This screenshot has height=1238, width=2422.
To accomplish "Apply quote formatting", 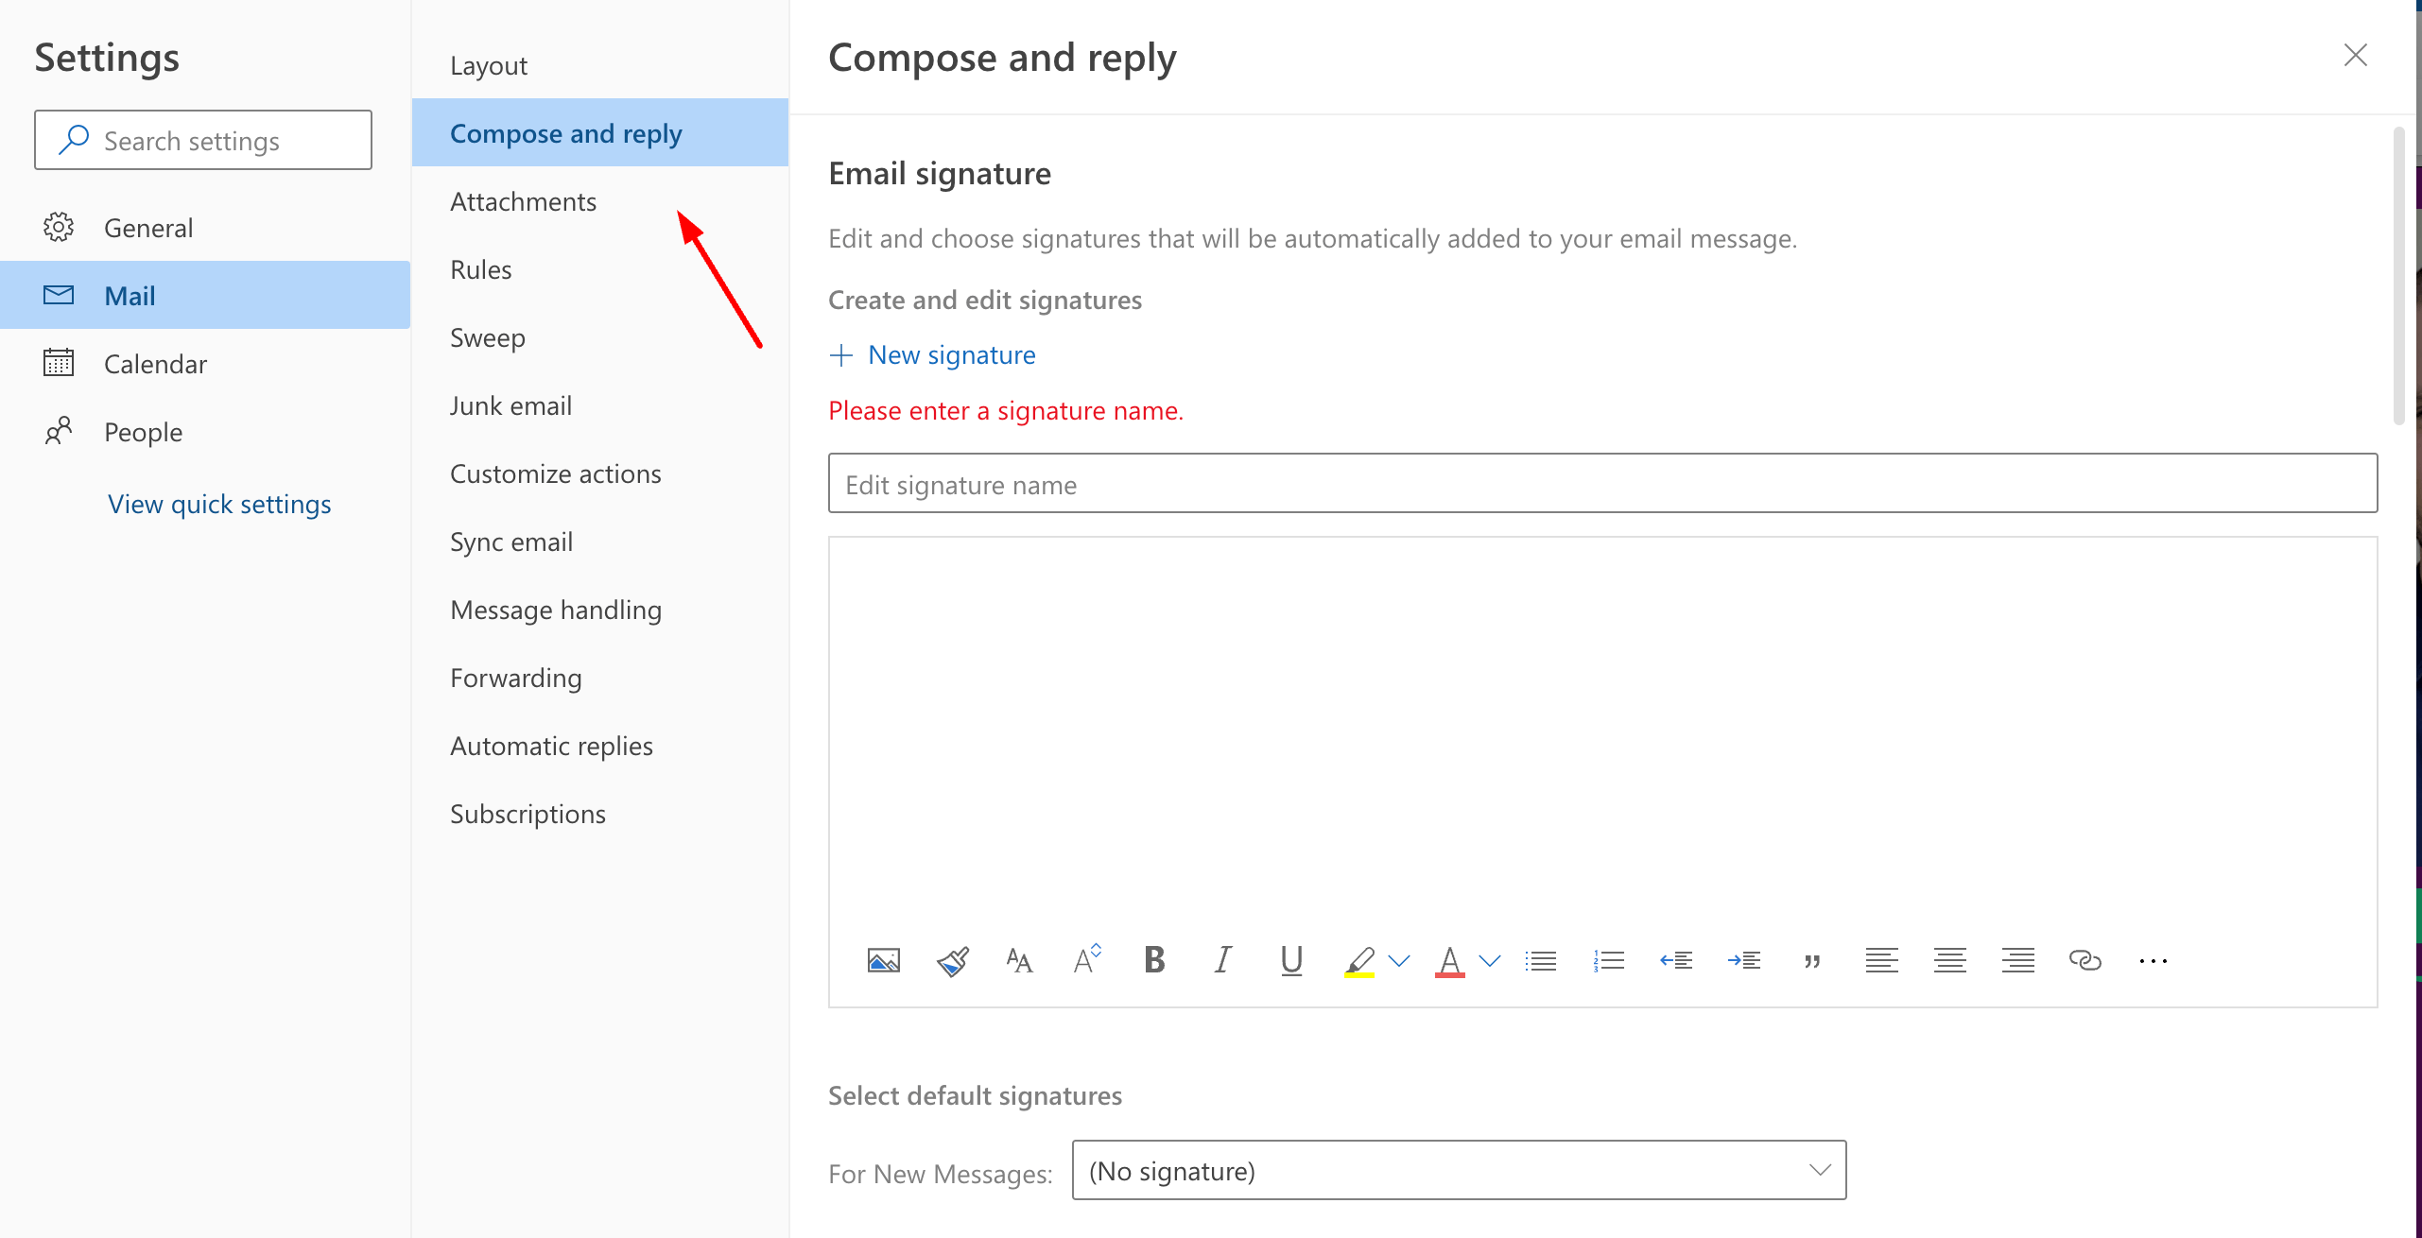I will click(1812, 960).
